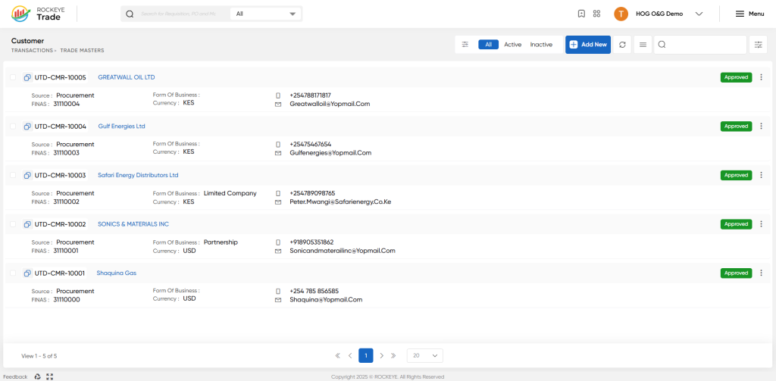776x381 pixels.
Task: Click the Feedback link in footer
Action: (15, 376)
